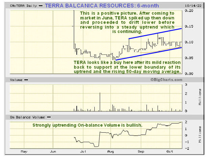This screenshot has height=160, width=209.
Task: Click the 0.20 price axis label
Action: (189, 11)
